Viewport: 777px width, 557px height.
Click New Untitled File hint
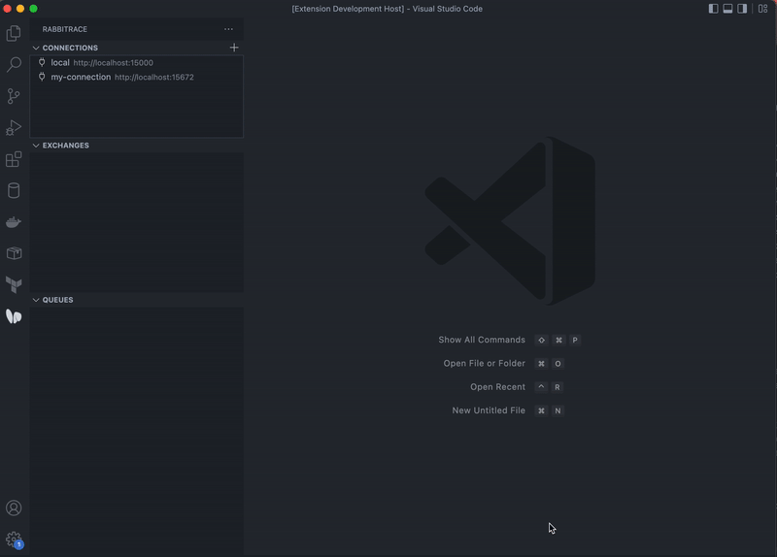(489, 410)
